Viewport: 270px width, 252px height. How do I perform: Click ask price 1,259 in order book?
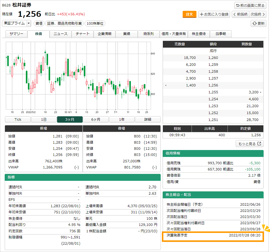click(213, 65)
